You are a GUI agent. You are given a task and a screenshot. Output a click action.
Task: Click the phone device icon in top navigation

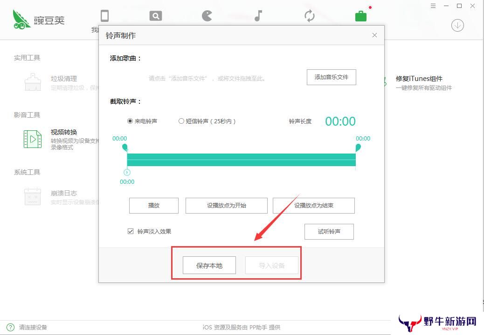coord(104,16)
